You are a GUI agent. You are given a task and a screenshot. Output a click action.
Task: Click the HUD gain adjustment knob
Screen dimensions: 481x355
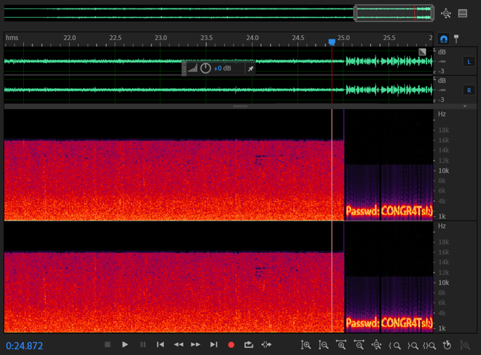coord(205,68)
